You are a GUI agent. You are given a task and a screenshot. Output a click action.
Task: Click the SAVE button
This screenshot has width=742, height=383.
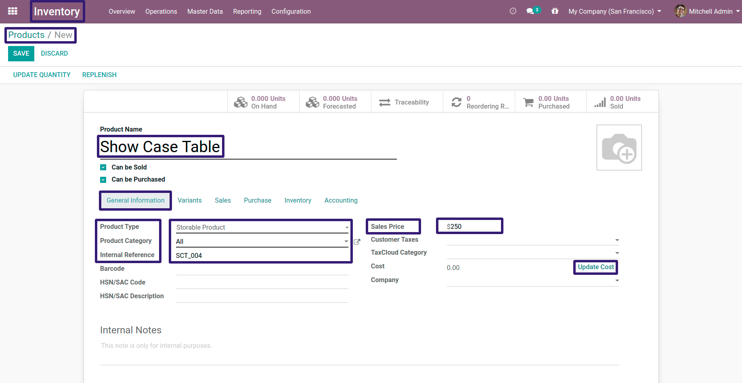[x=21, y=54]
